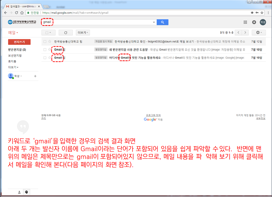Click the browser address bar URL
This screenshot has height=197, width=272.
[75, 13]
